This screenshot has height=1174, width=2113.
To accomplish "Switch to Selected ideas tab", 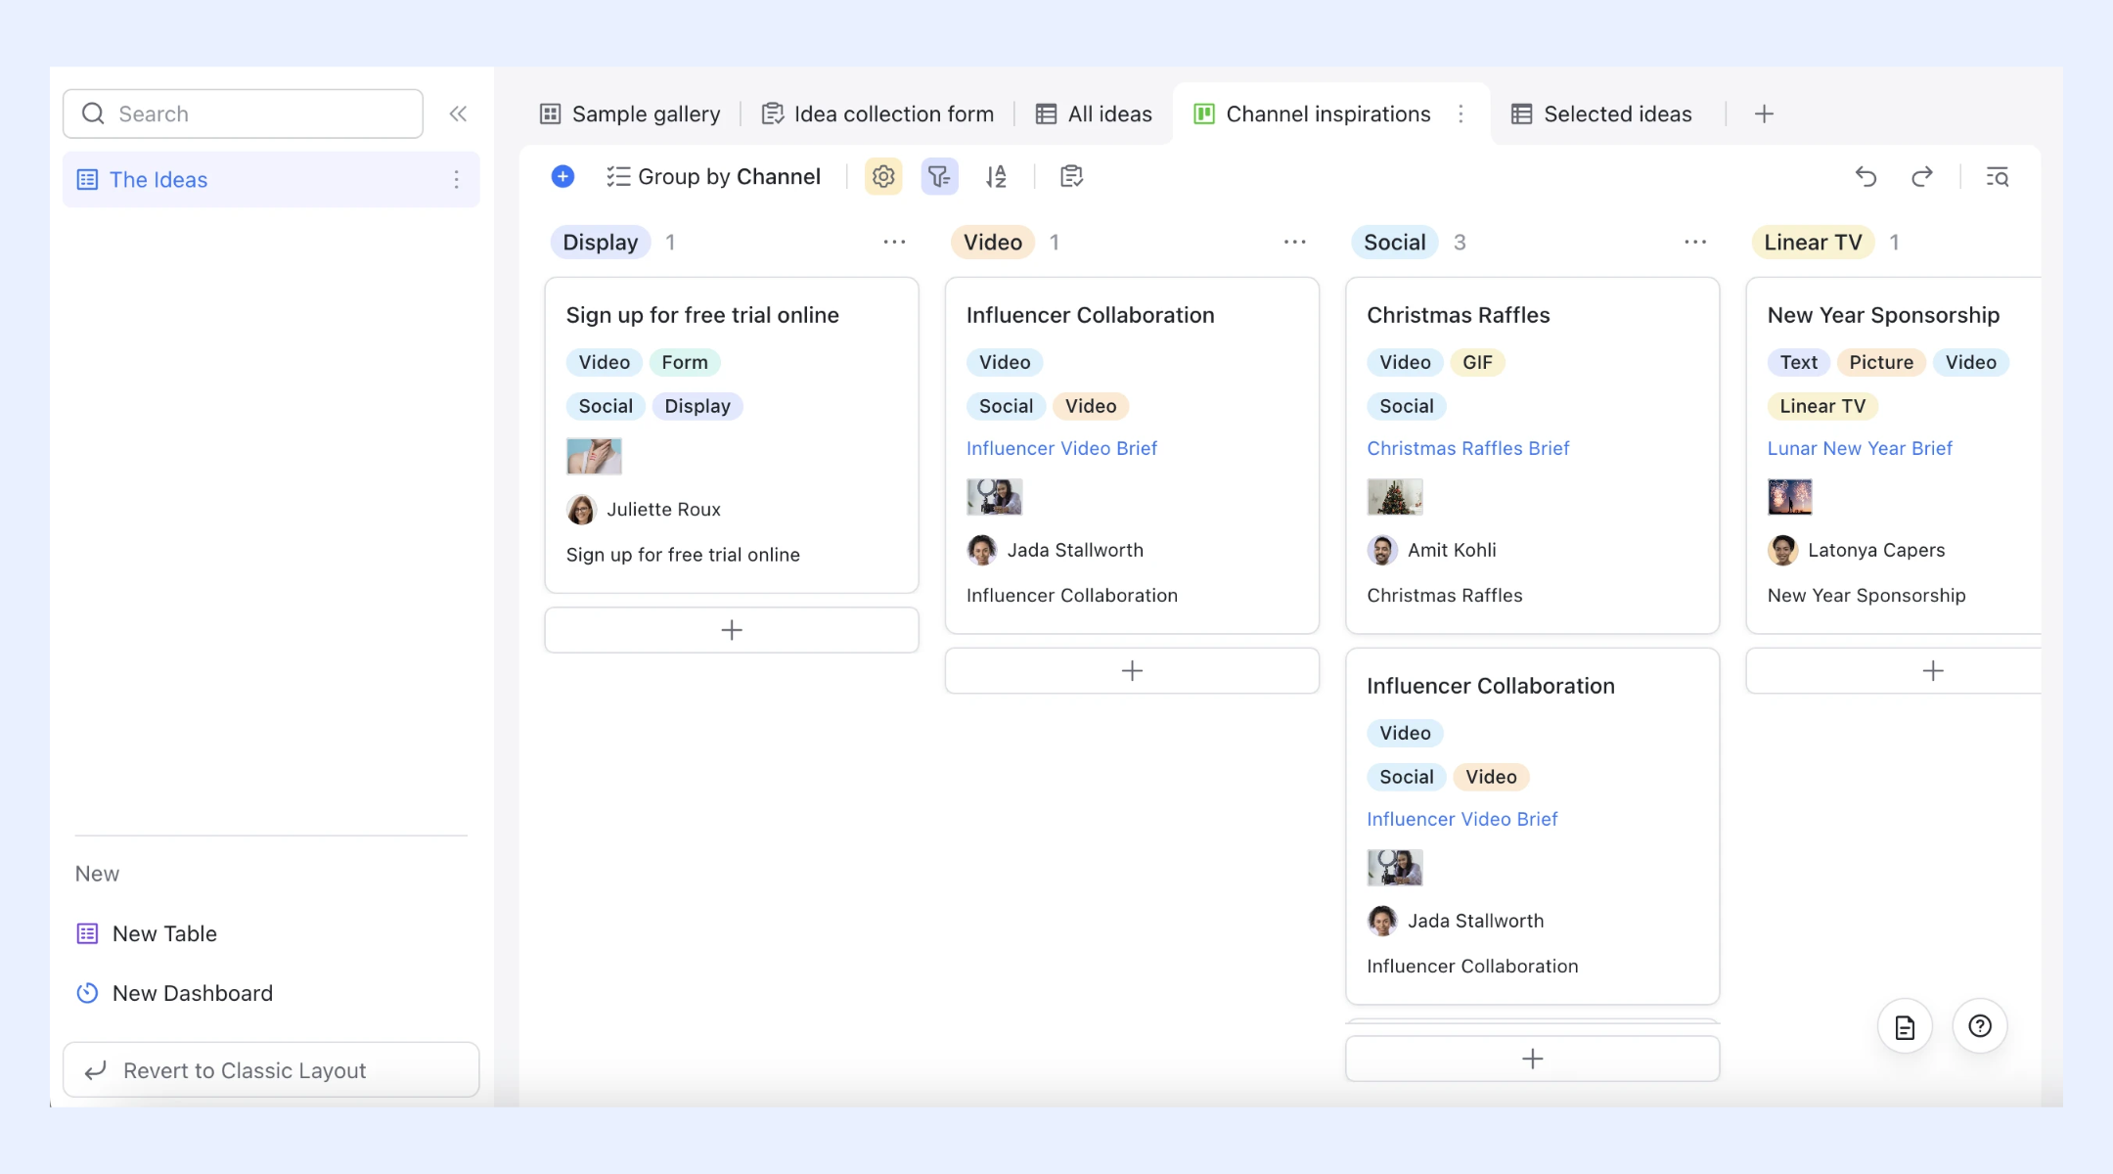I will [x=1601, y=113].
